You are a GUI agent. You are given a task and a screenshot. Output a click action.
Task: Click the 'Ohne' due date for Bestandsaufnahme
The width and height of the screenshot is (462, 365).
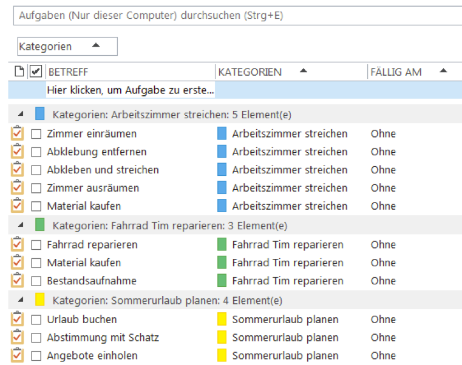tap(383, 281)
